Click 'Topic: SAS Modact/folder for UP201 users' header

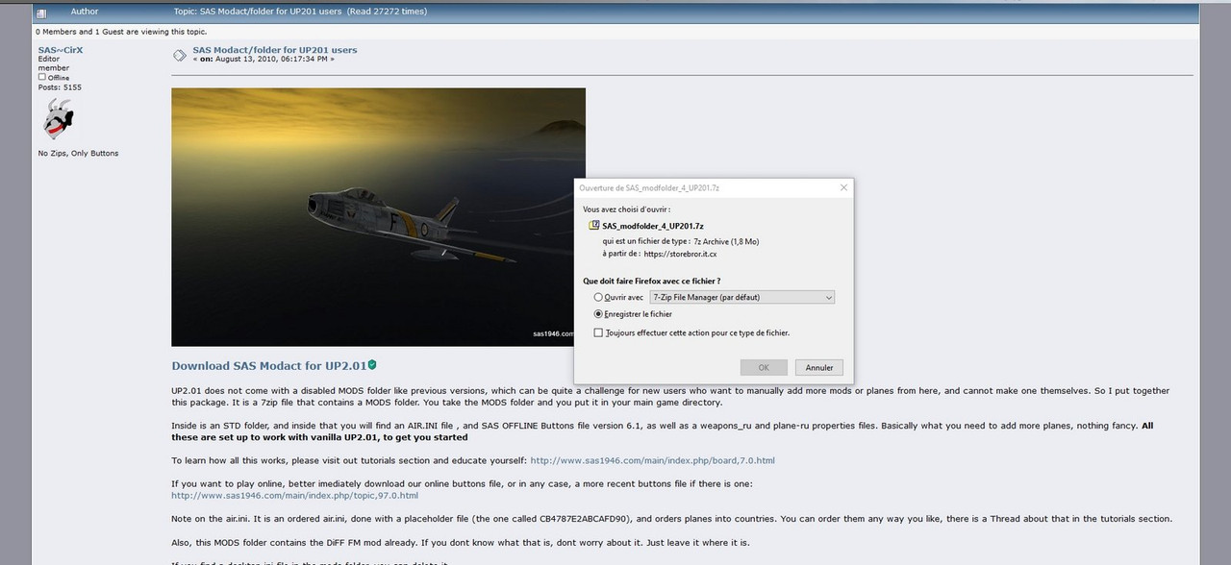[x=300, y=12]
